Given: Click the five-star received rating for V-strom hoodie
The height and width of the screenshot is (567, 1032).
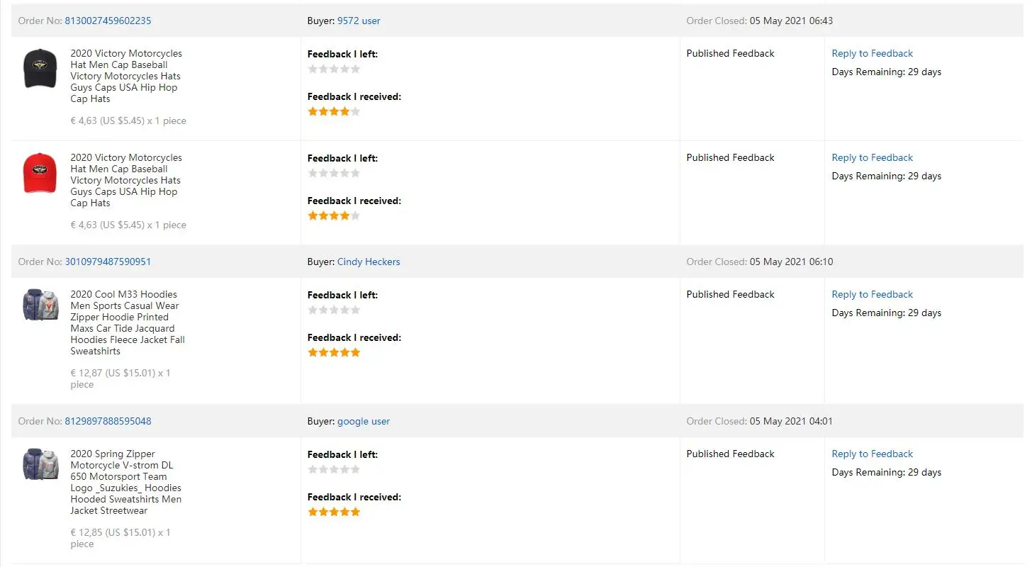Looking at the screenshot, I should coord(334,512).
